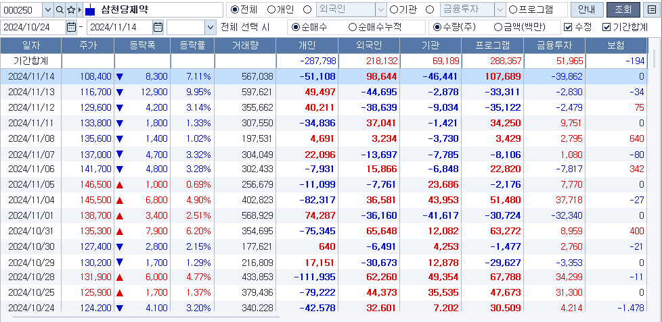Click foreign total 218,132 cell
Viewport: 662px width, 322px height.
click(x=380, y=61)
